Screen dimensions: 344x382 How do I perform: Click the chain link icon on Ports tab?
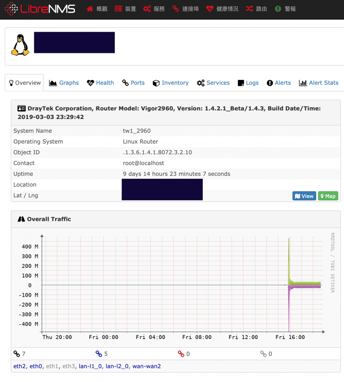(x=125, y=83)
